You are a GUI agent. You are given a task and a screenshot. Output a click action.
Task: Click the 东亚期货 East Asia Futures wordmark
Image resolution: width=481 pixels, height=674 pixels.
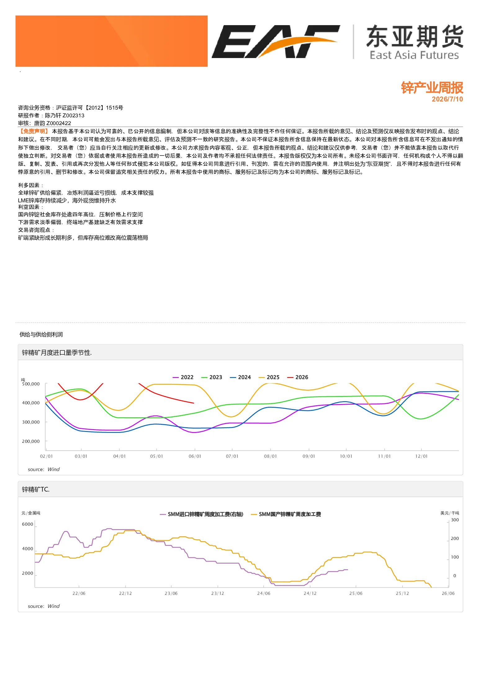click(x=415, y=42)
